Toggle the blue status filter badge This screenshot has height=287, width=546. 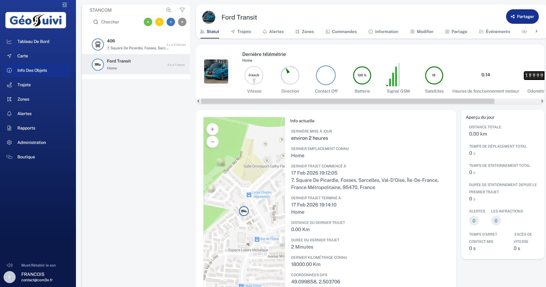pos(171,22)
